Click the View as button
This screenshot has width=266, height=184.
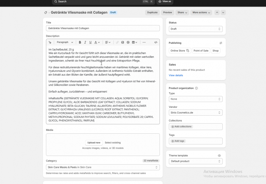tap(165, 2)
